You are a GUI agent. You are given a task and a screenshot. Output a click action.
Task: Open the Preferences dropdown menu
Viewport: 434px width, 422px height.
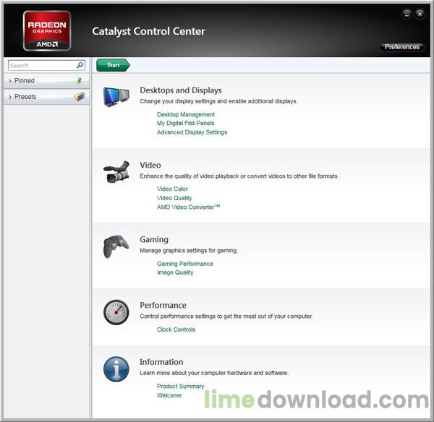coord(401,47)
